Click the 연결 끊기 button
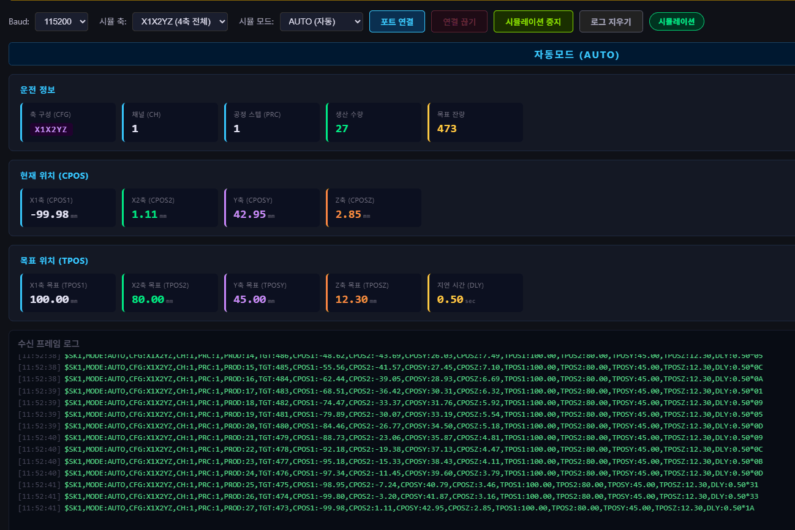 click(459, 21)
